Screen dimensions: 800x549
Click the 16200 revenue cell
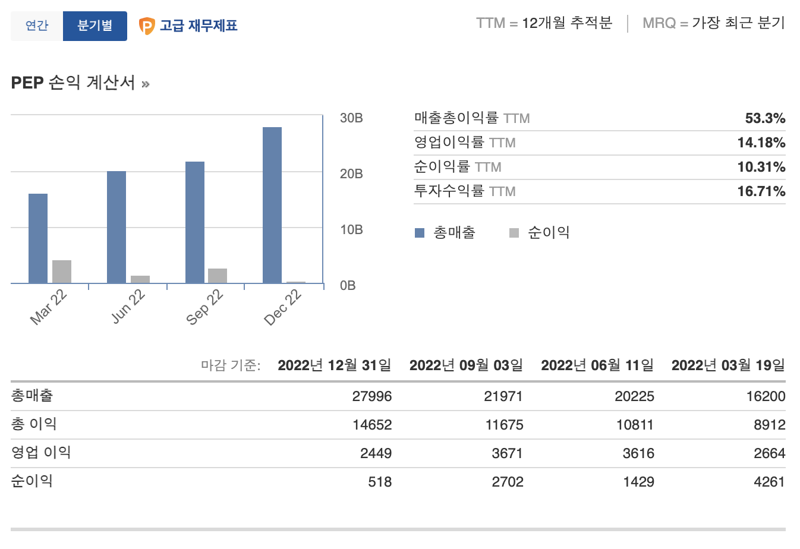pos(766,396)
